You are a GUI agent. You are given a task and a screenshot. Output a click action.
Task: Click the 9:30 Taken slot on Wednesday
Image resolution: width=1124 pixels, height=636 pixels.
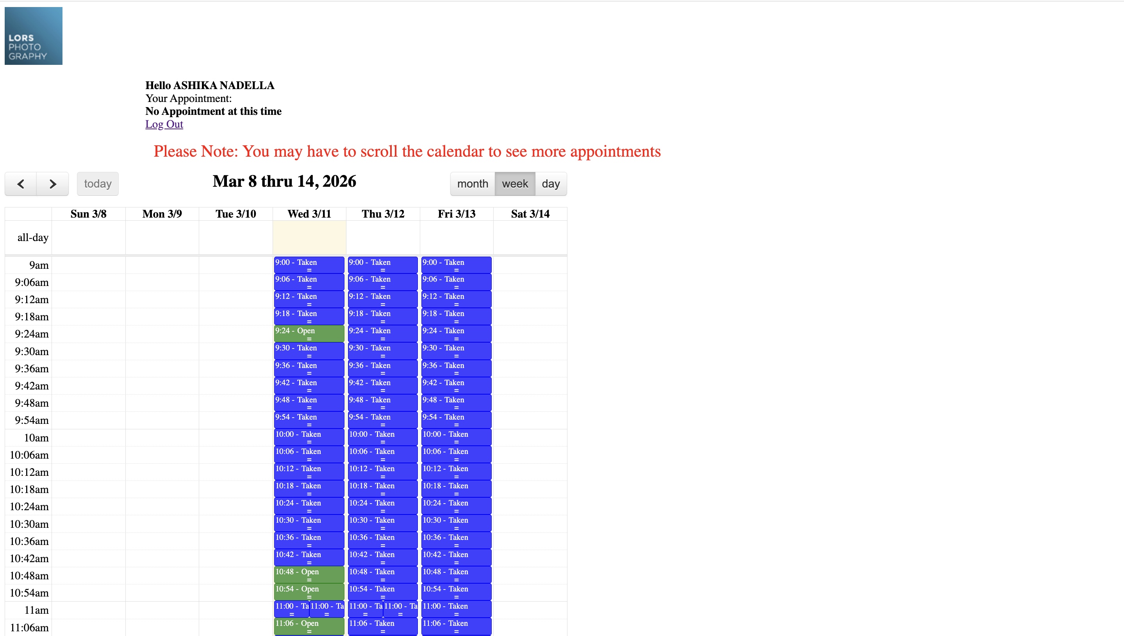point(309,350)
